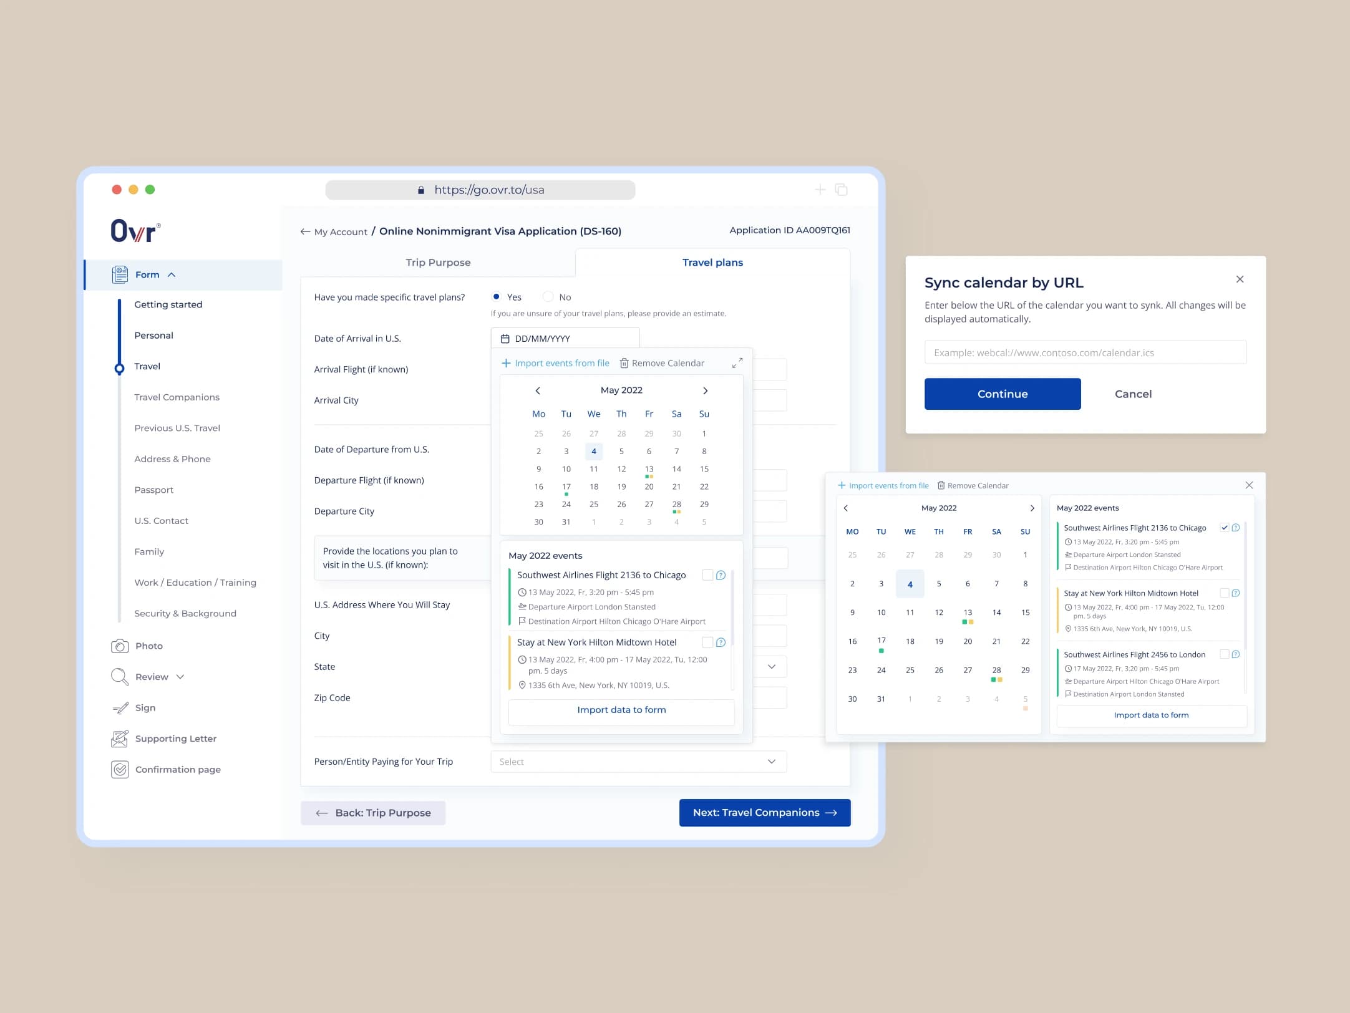The image size is (1350, 1013).
Task: Click the Review magnifier icon
Action: coord(119,677)
